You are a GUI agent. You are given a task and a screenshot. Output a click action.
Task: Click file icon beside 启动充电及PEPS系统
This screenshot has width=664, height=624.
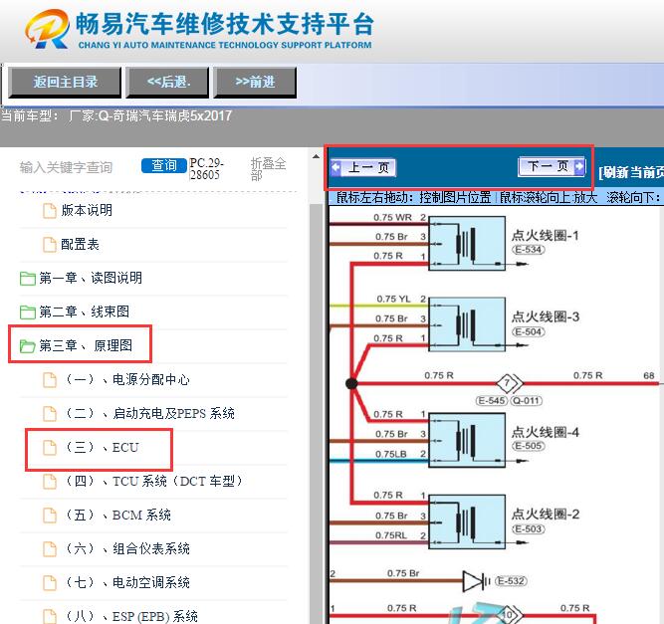click(x=50, y=414)
